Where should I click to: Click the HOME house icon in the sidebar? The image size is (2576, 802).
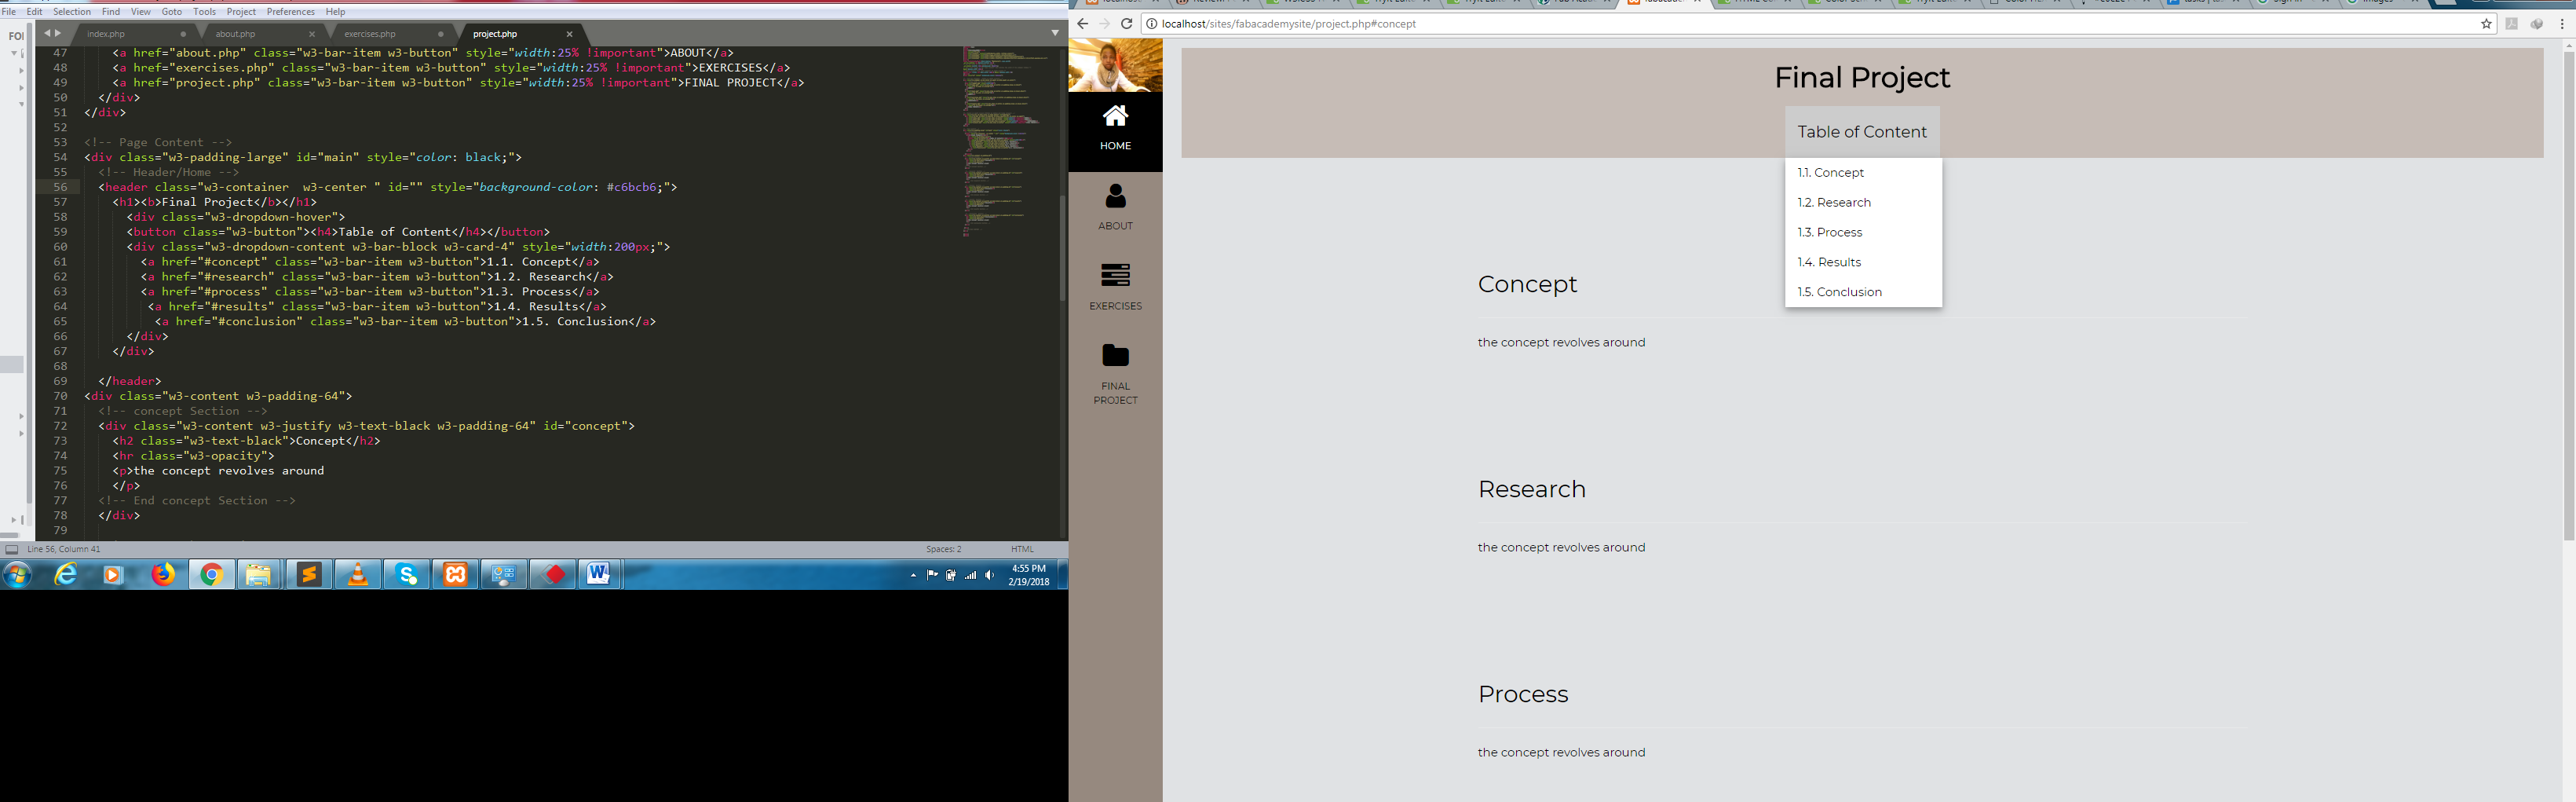pyautogui.click(x=1115, y=116)
